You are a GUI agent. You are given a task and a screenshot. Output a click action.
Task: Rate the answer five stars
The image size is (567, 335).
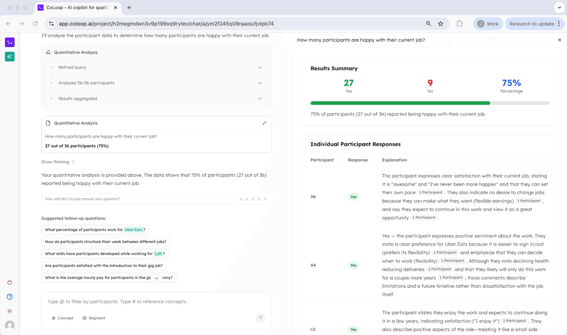click(265, 199)
